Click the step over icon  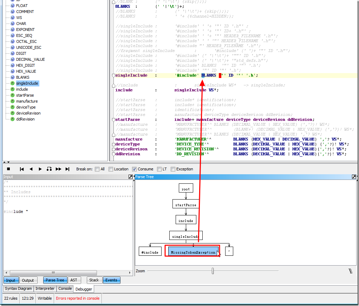(49, 169)
